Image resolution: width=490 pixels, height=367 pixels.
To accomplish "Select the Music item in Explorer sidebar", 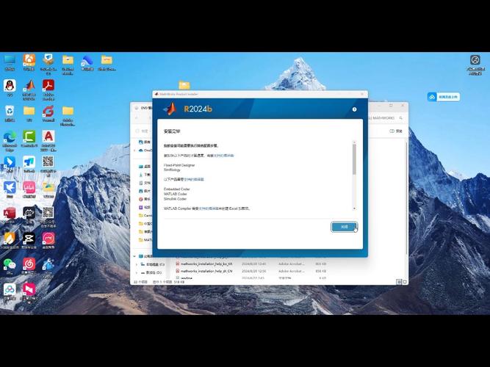I will pos(145,199).
